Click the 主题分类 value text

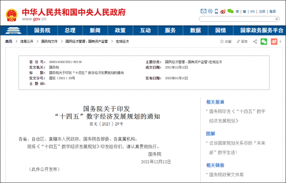pyautogui.click(x=193, y=62)
